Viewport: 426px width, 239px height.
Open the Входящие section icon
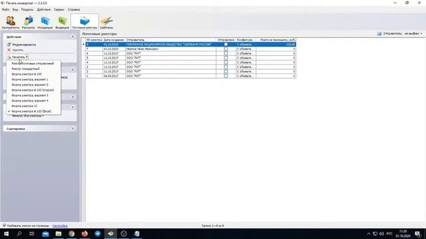[62, 21]
